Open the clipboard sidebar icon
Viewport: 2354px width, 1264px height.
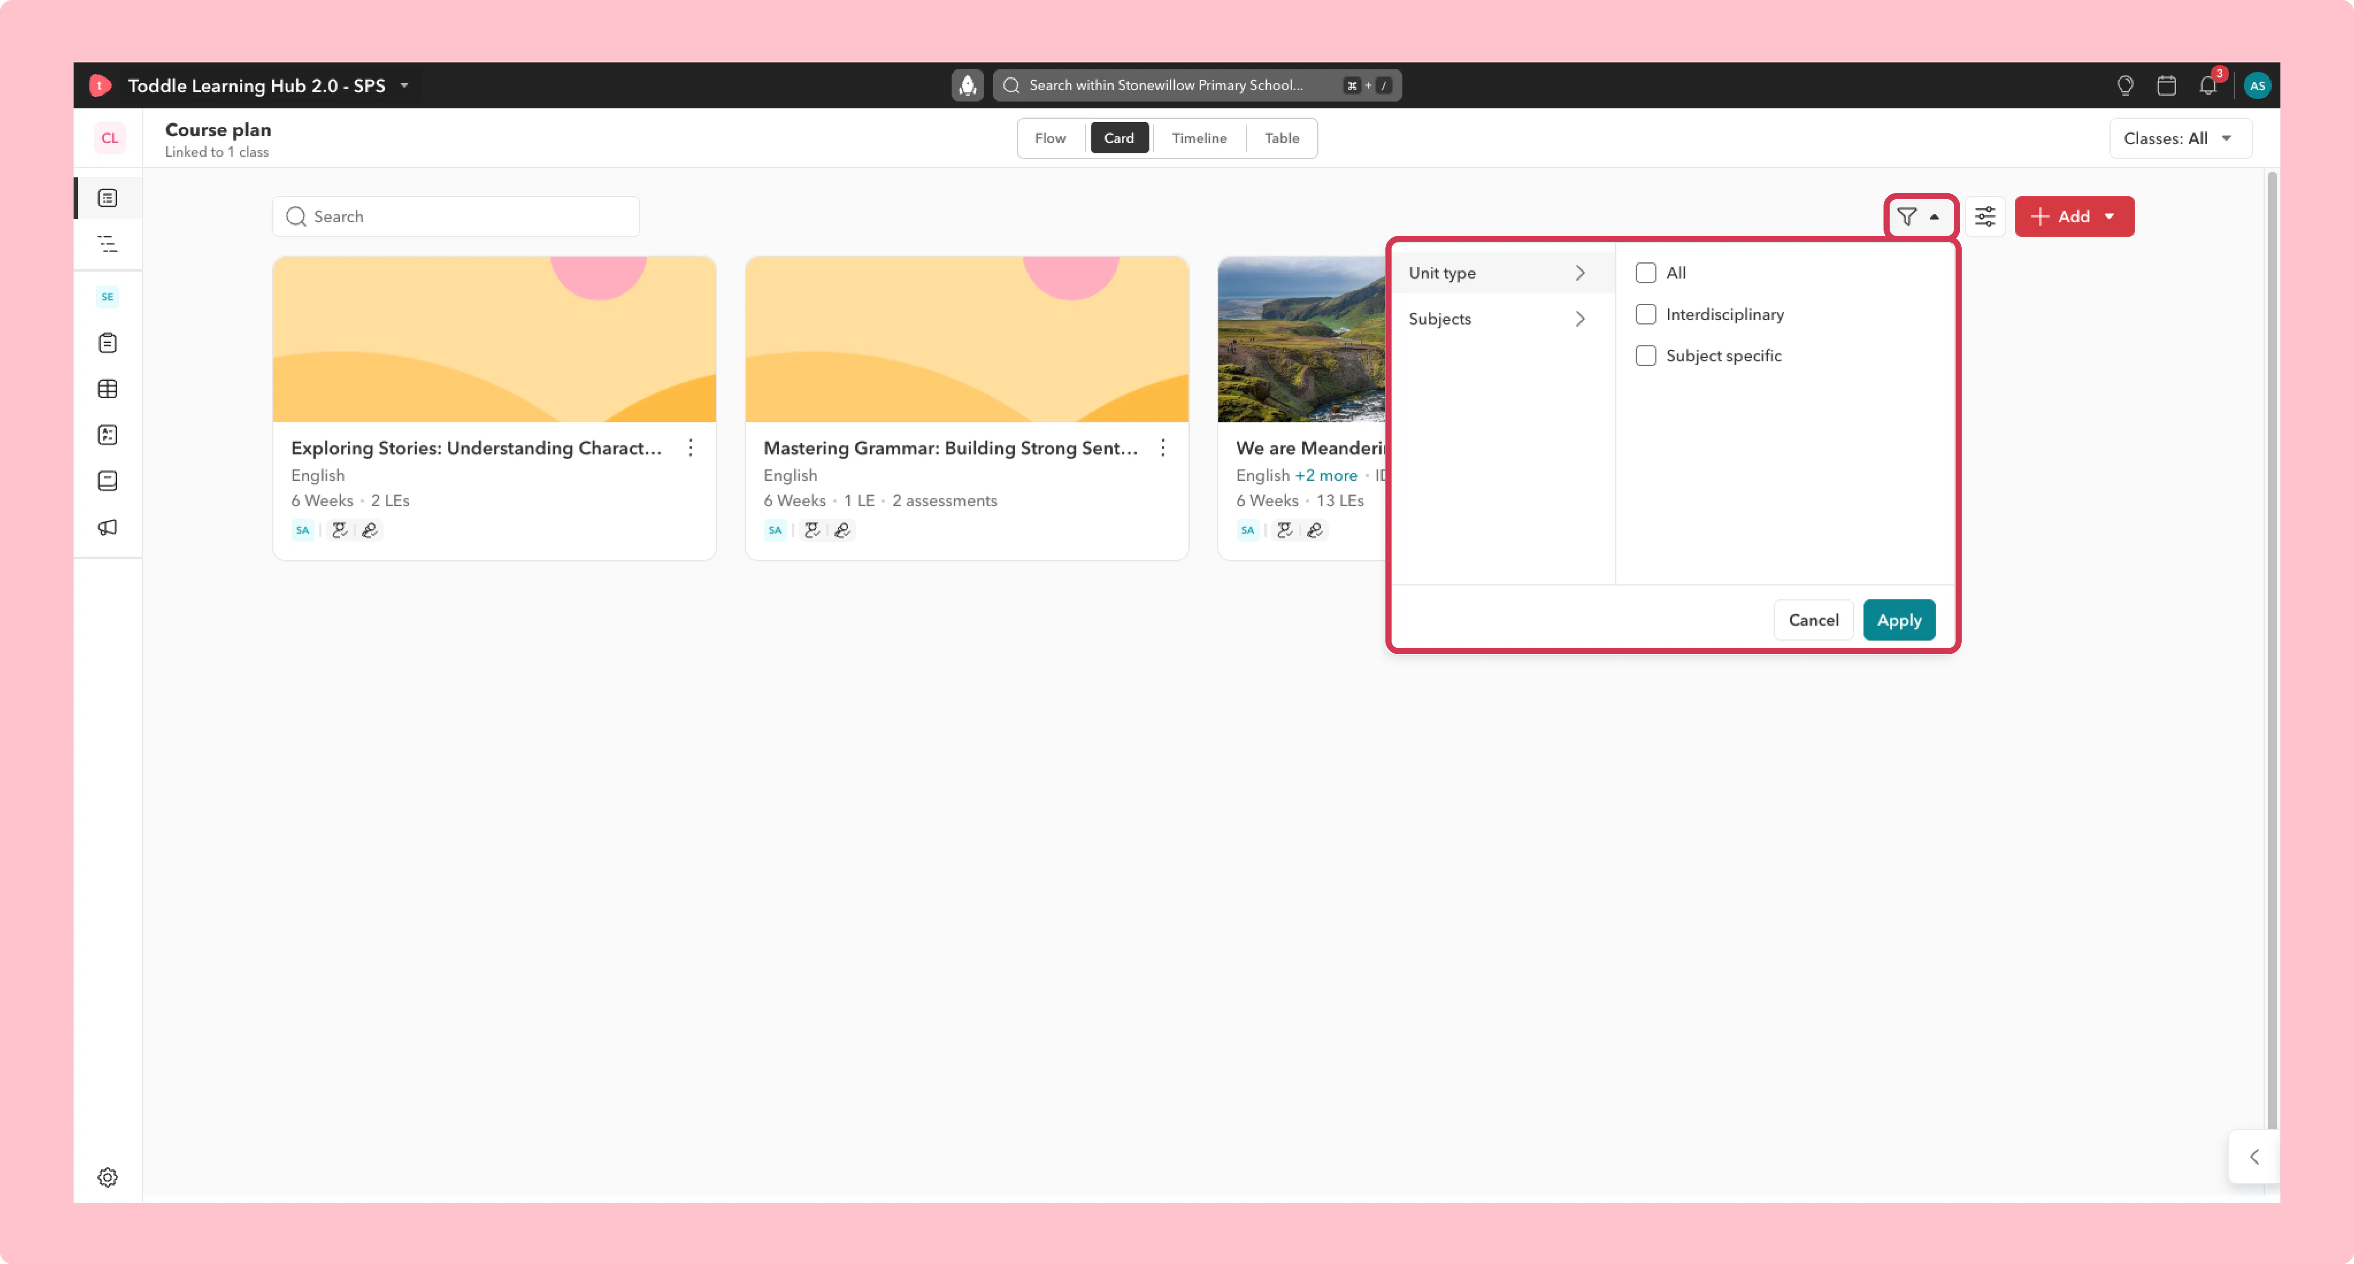point(108,344)
